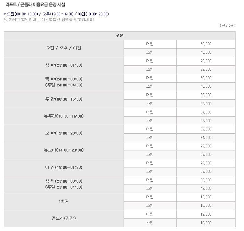Screen dimensions: 244x231
Task: Select the 주간(08:30~16:30) row label
Action: [x=64, y=99]
